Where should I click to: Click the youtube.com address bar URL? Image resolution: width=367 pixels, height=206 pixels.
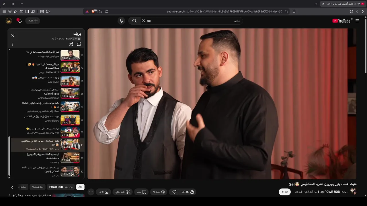(225, 11)
